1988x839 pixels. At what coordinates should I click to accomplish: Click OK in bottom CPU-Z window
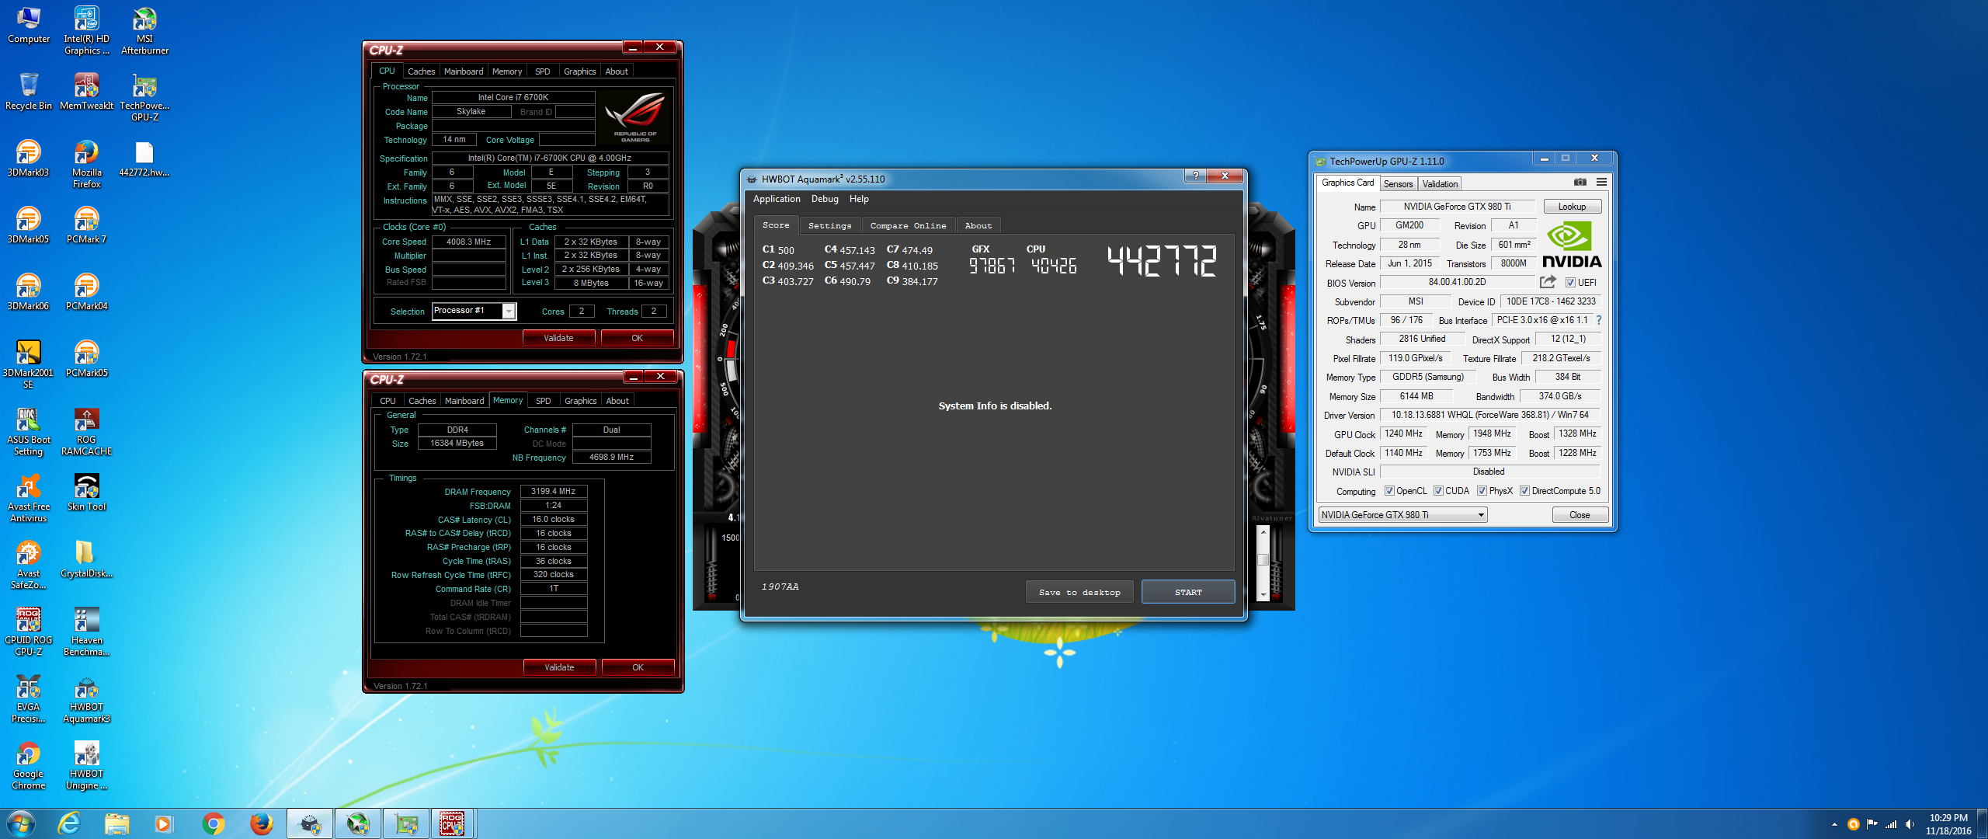pyautogui.click(x=638, y=667)
